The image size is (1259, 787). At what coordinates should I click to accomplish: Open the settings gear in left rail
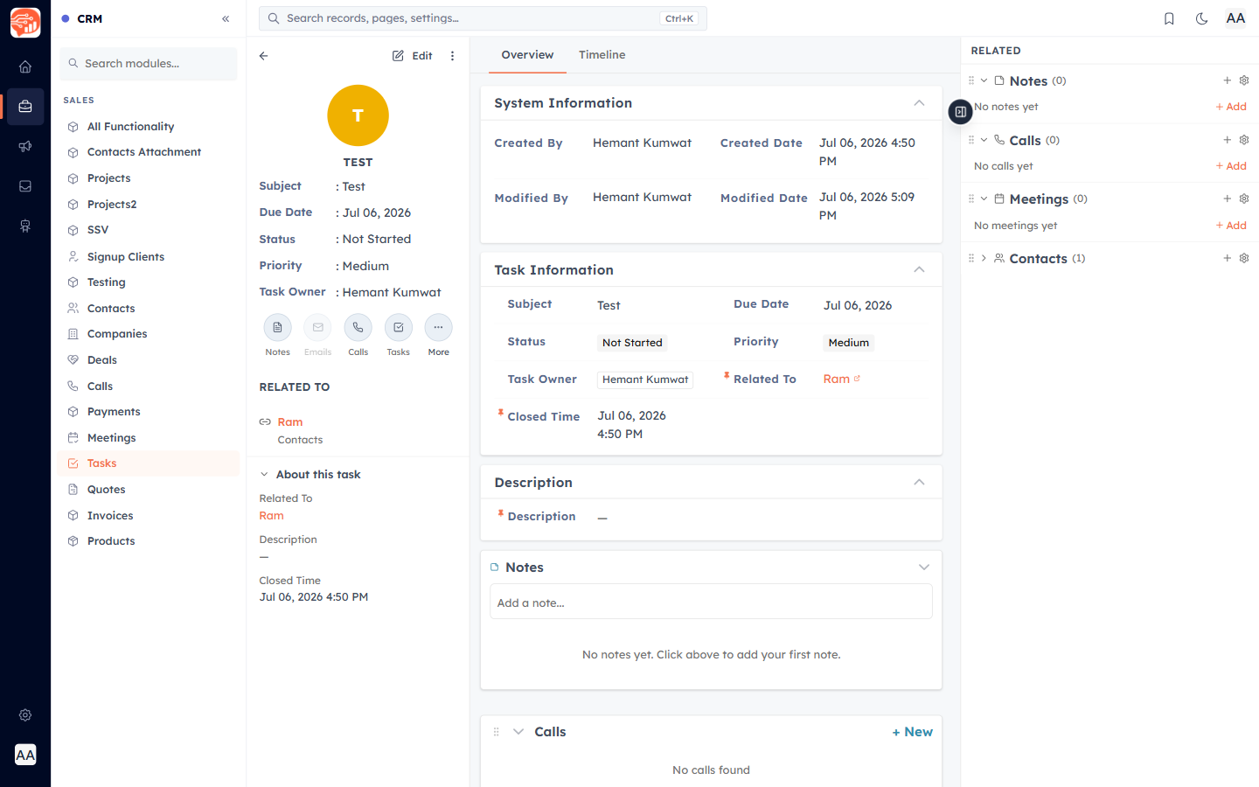[25, 714]
